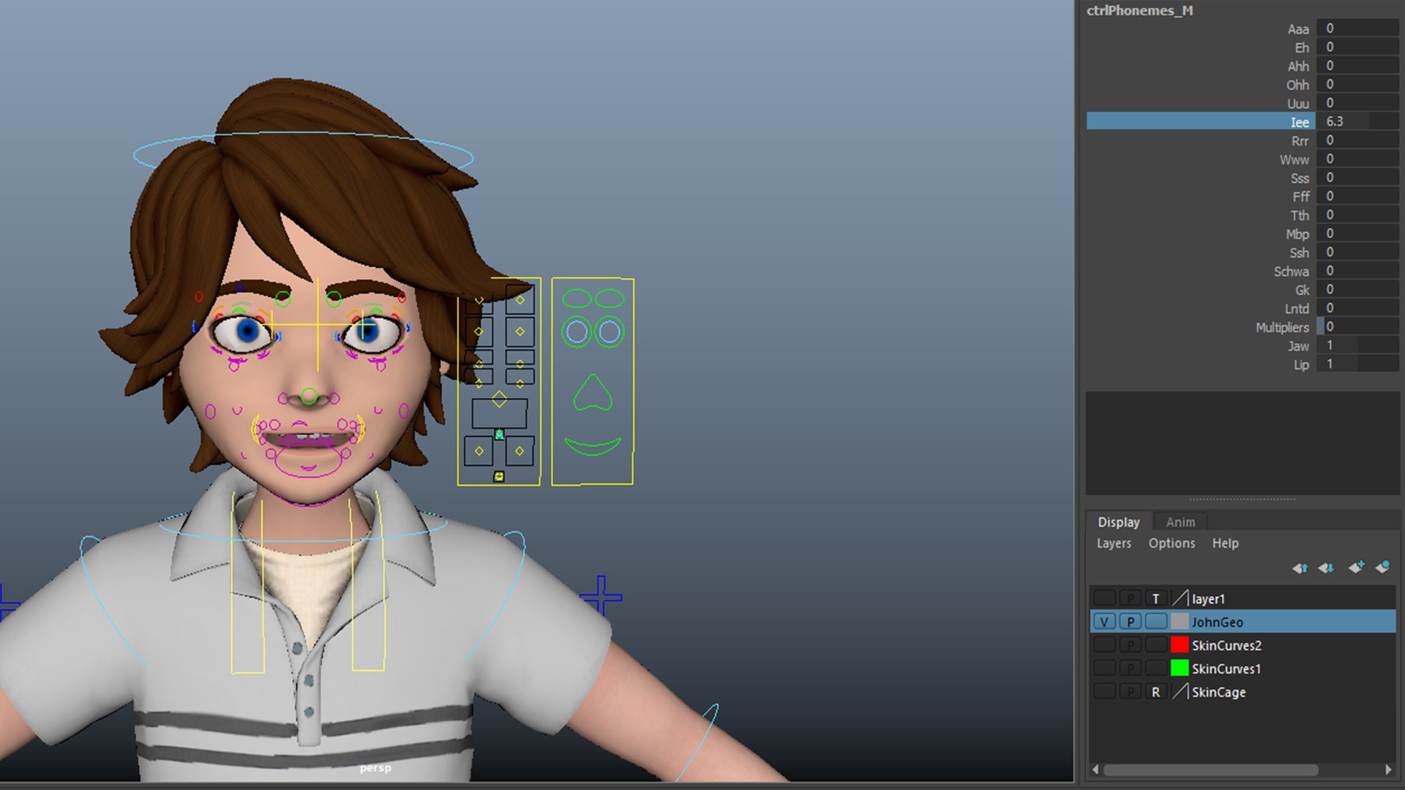This screenshot has width=1405, height=790.
Task: Toggle visibility box of SkinCurves1 layer
Action: (1104, 669)
